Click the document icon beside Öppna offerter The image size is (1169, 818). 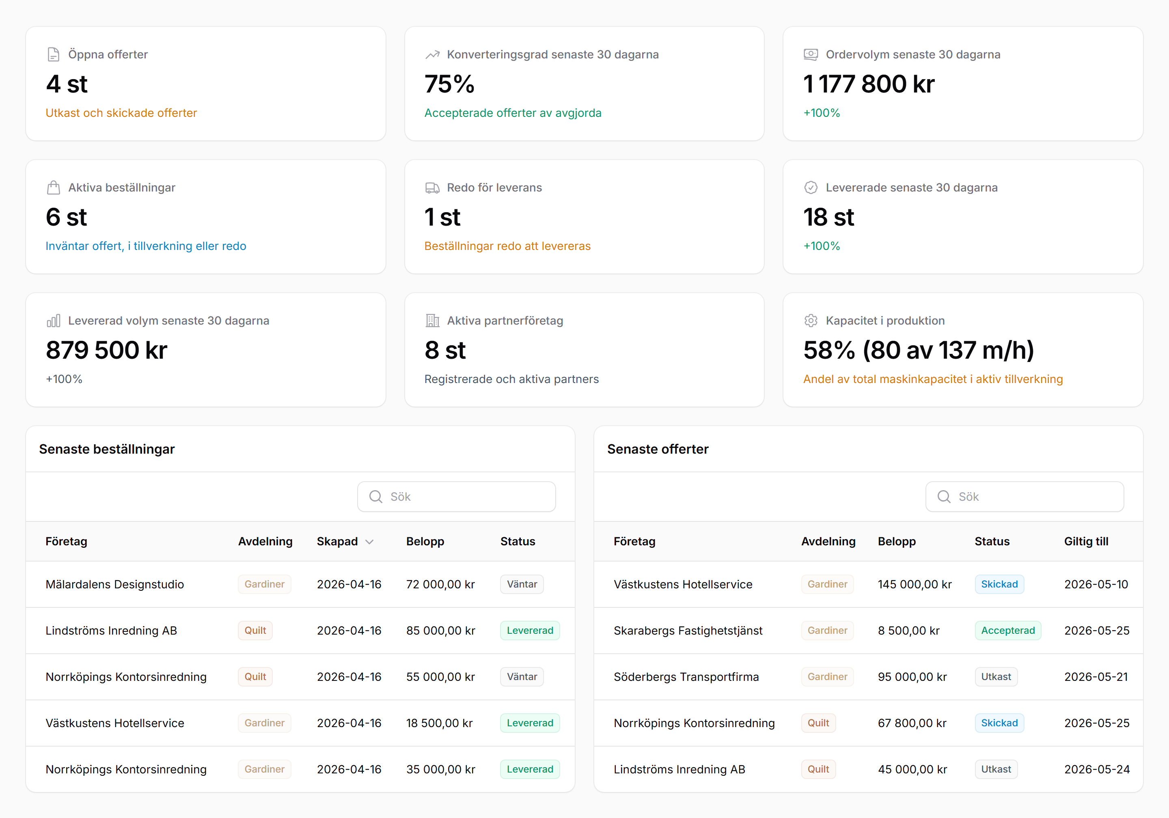coord(53,54)
